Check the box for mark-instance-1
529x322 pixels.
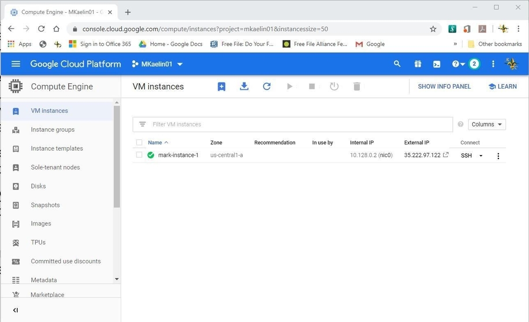click(139, 155)
